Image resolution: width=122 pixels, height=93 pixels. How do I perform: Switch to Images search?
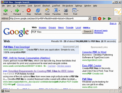point(43,27)
